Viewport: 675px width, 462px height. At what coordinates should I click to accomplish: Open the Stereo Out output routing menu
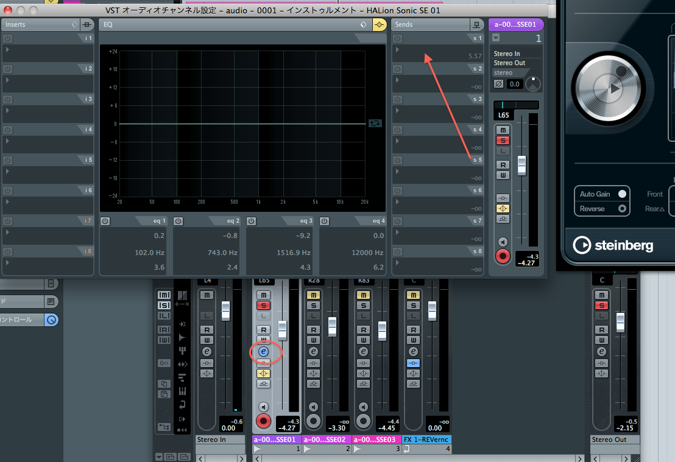(x=509, y=63)
